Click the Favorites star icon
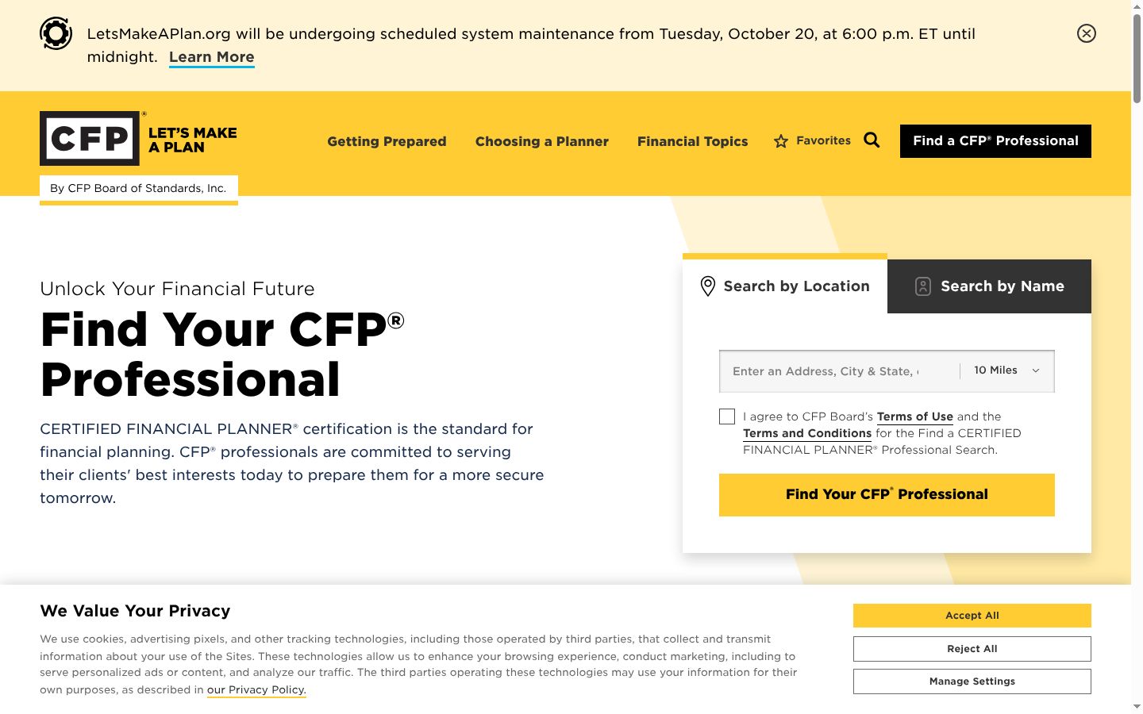Image resolution: width=1143 pixels, height=714 pixels. 781,141
